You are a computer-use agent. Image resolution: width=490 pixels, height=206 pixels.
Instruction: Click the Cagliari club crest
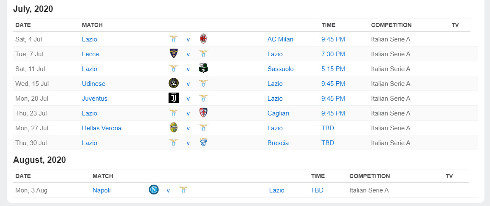[203, 113]
